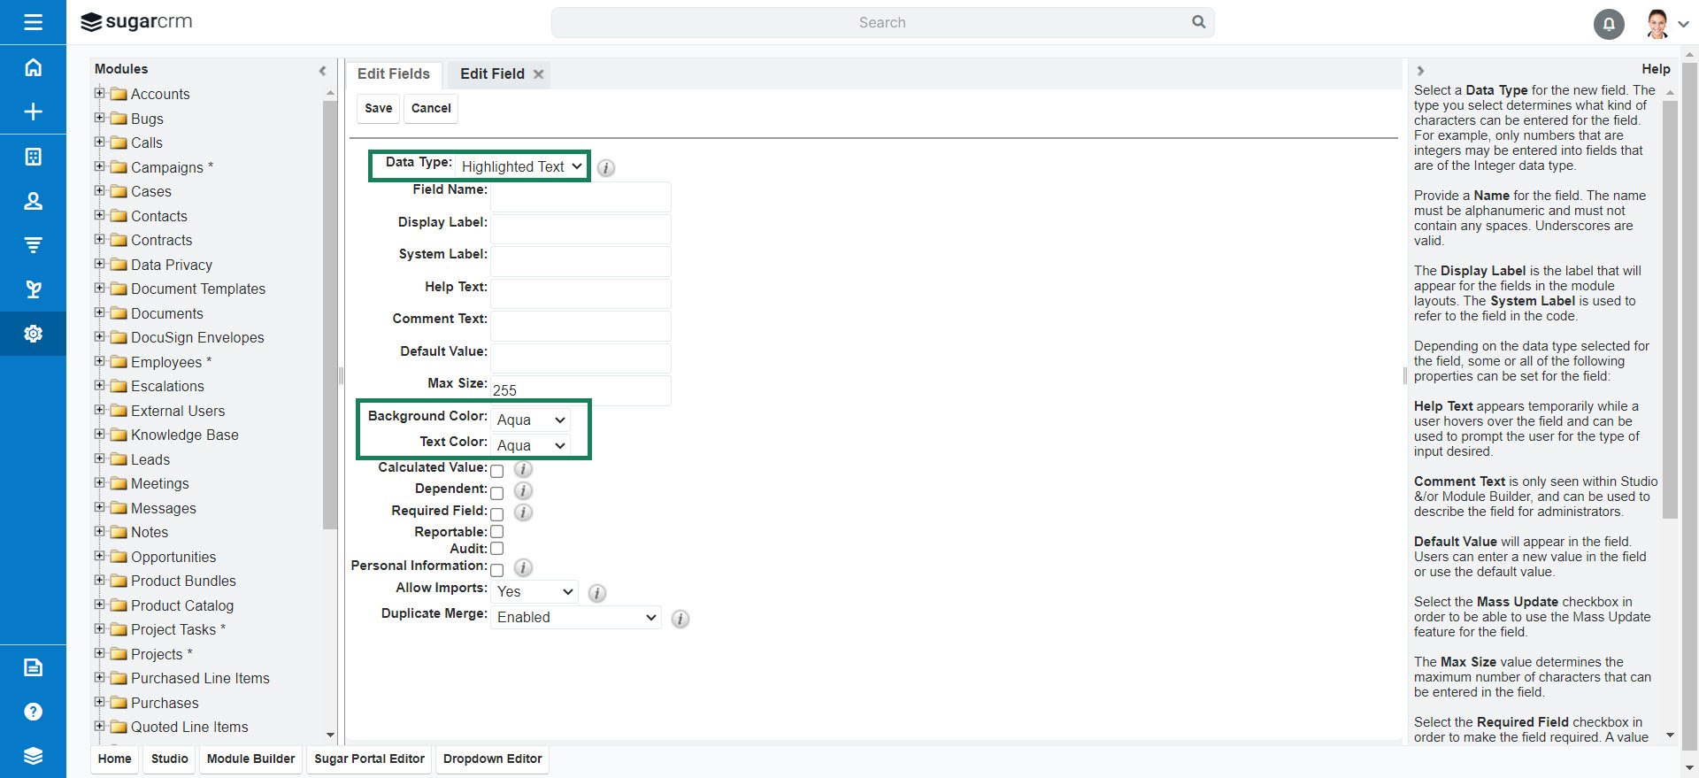The width and height of the screenshot is (1699, 778).
Task: Expand the Leads module tree node
Action: point(100,458)
